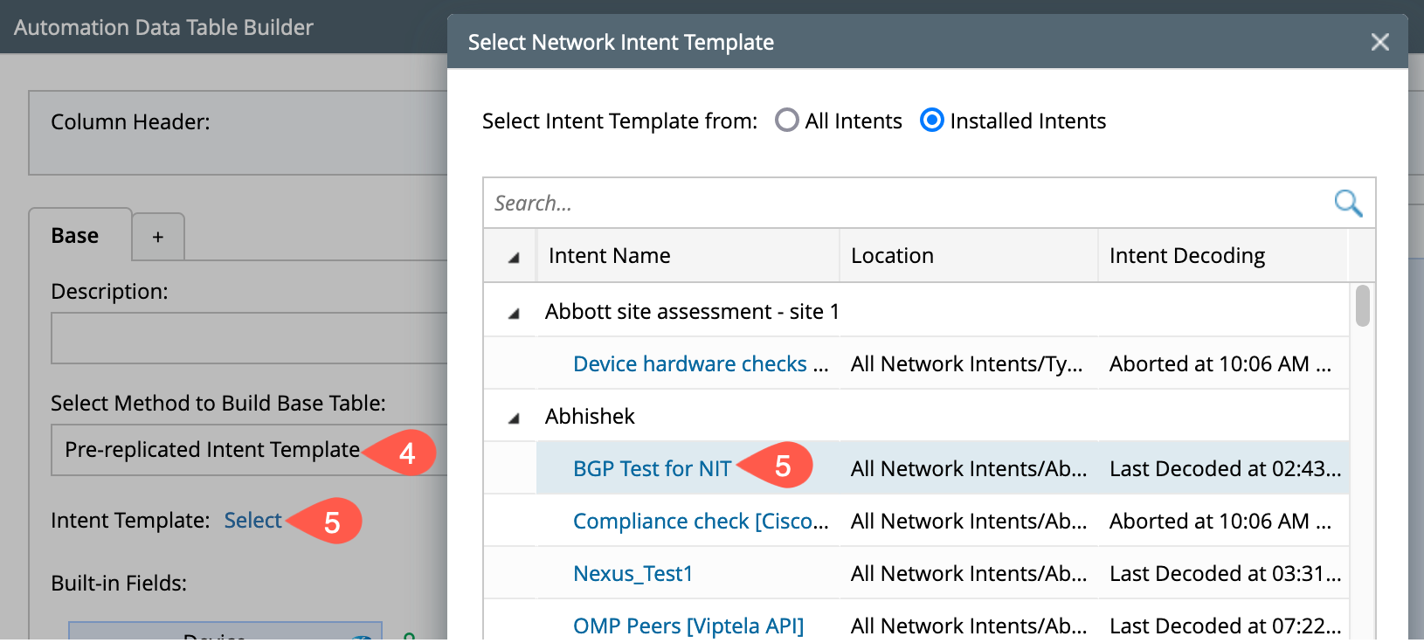The width and height of the screenshot is (1424, 643).
Task: Collapse all groups via header triangle
Action: (x=514, y=257)
